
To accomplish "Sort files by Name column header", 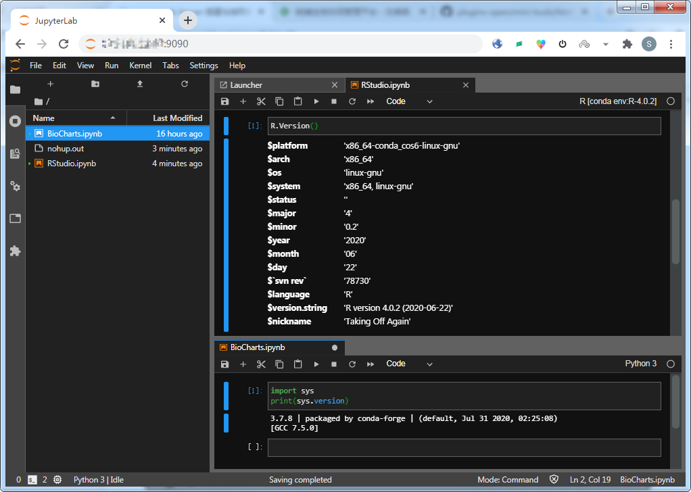I will pos(43,118).
